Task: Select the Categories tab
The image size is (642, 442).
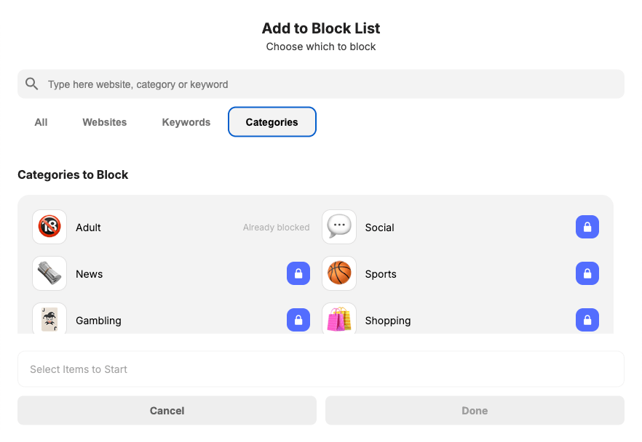Action: pyautogui.click(x=272, y=121)
